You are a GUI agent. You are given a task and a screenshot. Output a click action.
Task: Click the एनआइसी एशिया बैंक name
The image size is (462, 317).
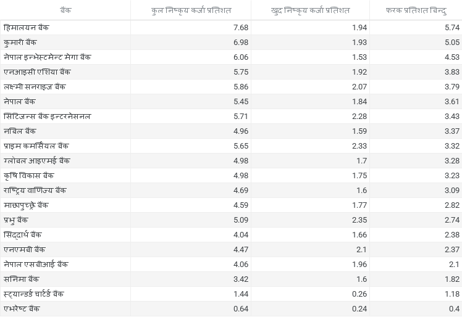[37, 72]
